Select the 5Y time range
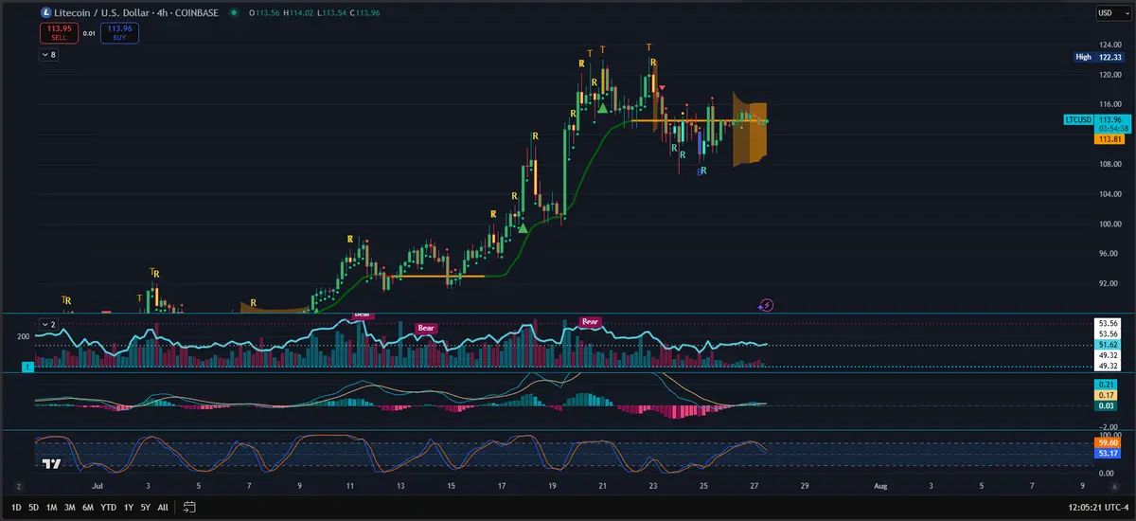This screenshot has height=521, width=1136. 145,507
